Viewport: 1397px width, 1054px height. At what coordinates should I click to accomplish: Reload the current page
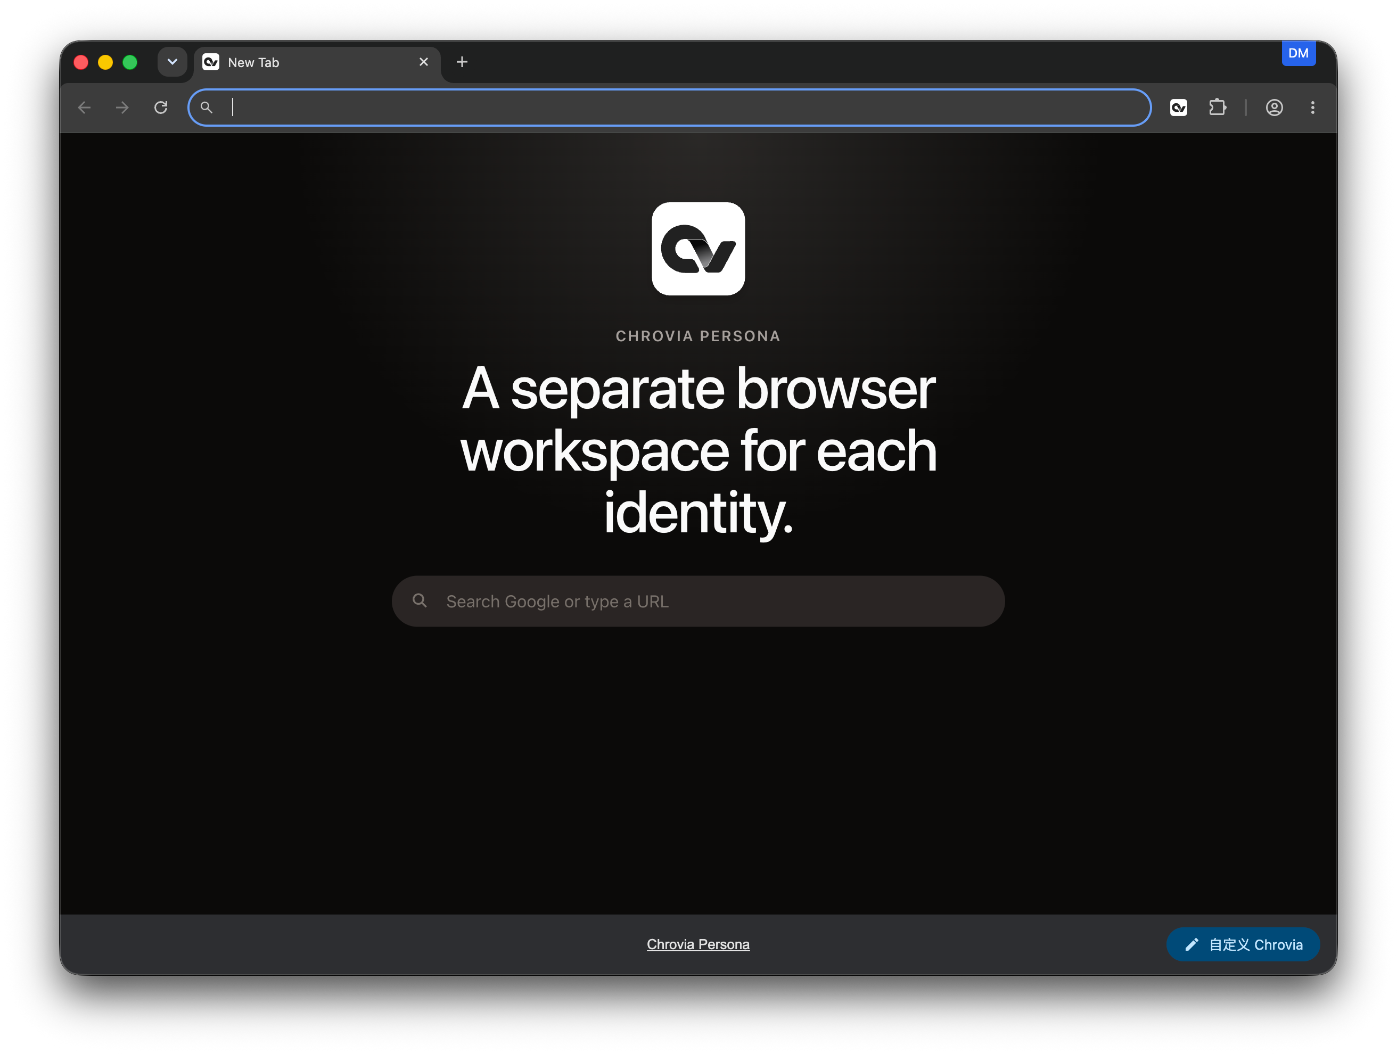(x=160, y=108)
